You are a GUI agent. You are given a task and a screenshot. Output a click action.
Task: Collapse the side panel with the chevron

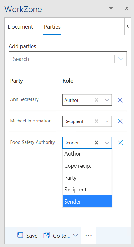pyautogui.click(x=128, y=26)
